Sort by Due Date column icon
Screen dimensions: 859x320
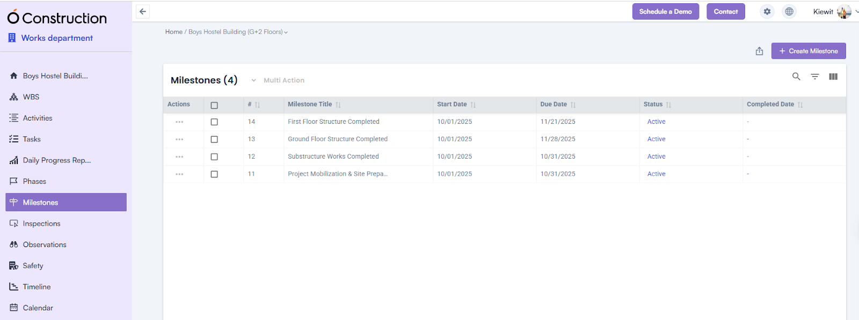tap(573, 105)
